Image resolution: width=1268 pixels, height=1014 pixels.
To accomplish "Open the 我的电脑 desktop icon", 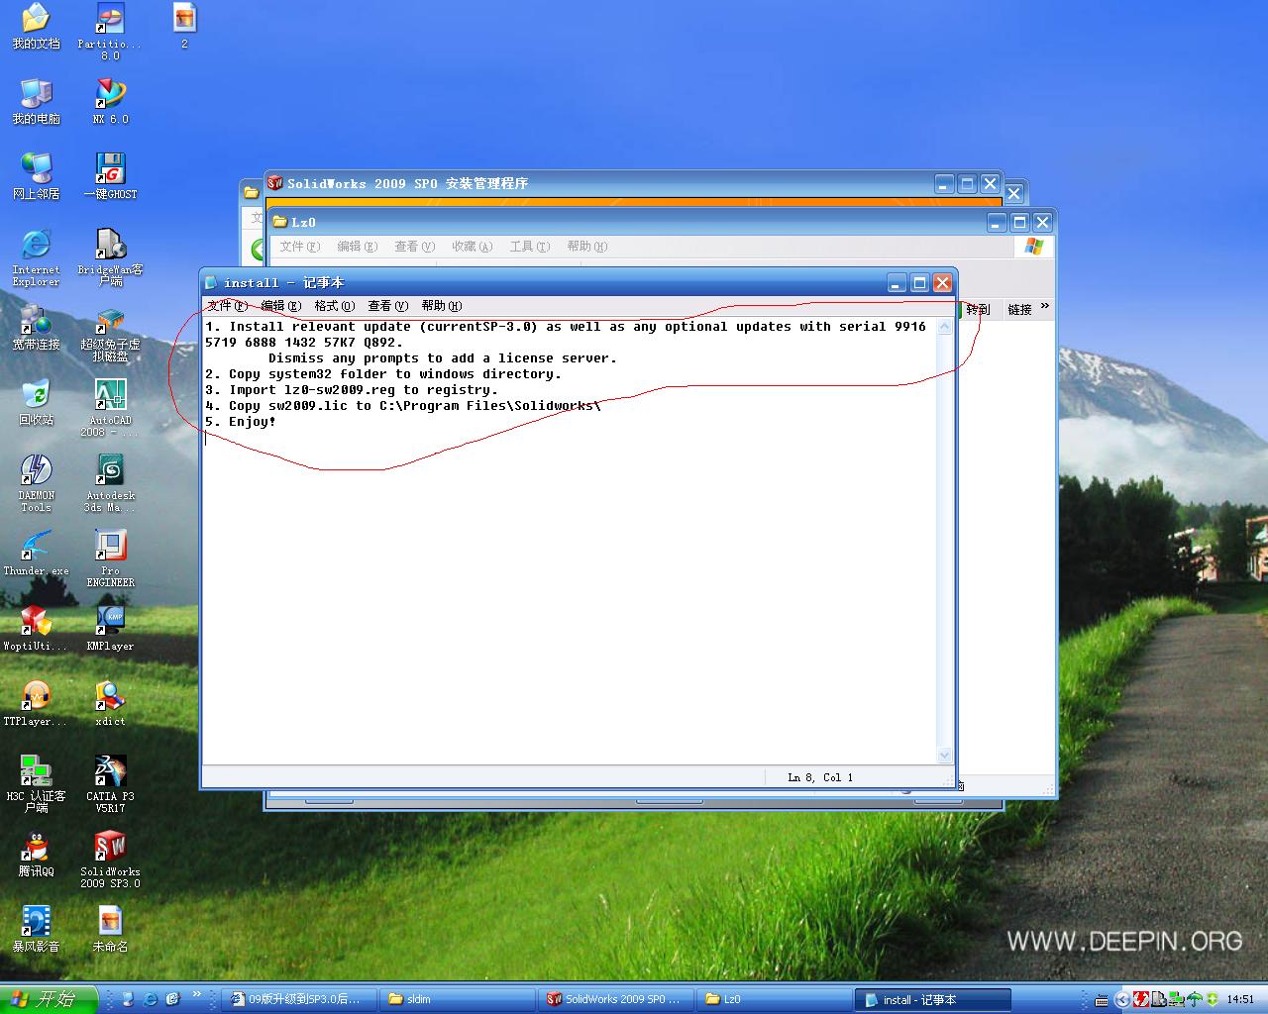I will click(36, 101).
